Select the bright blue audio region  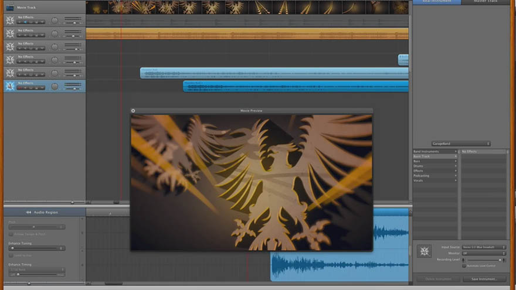click(296, 86)
